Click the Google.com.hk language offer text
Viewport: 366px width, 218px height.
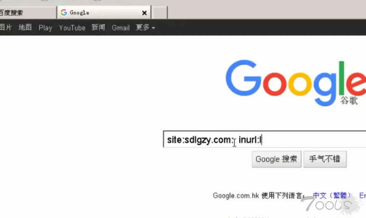click(x=259, y=195)
